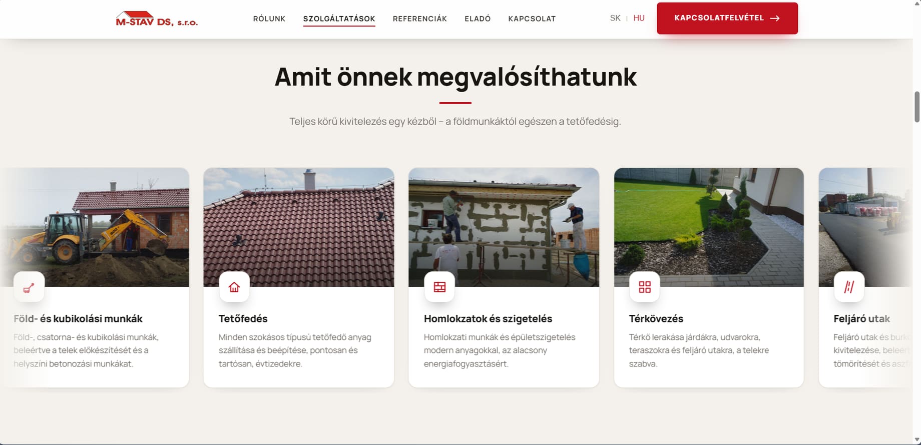Click the Térkövezés description paragraph
Screen dimensions: 921x445
click(699, 350)
